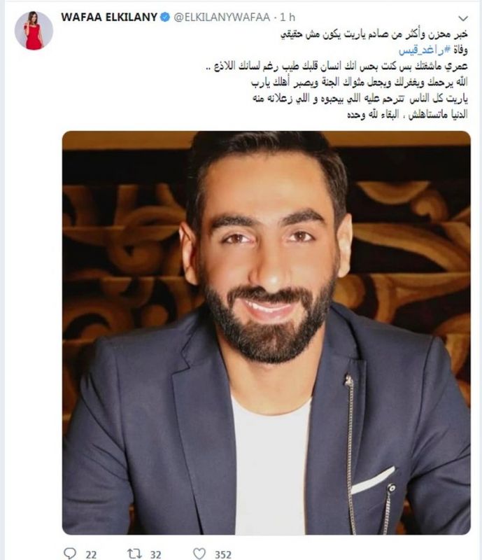Click the last line ending البقاء لله وحده
The width and height of the screenshot is (482, 560).
coord(407,114)
